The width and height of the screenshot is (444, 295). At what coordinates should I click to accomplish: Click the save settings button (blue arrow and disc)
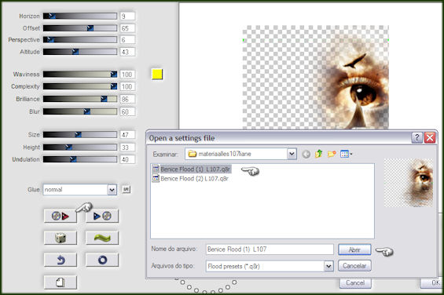[102, 216]
